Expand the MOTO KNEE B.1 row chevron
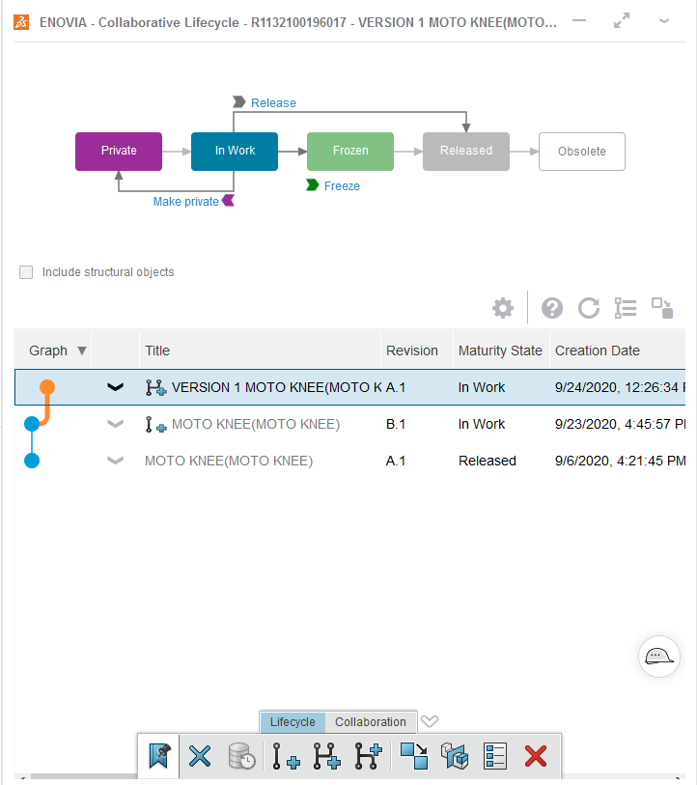 pyautogui.click(x=115, y=424)
